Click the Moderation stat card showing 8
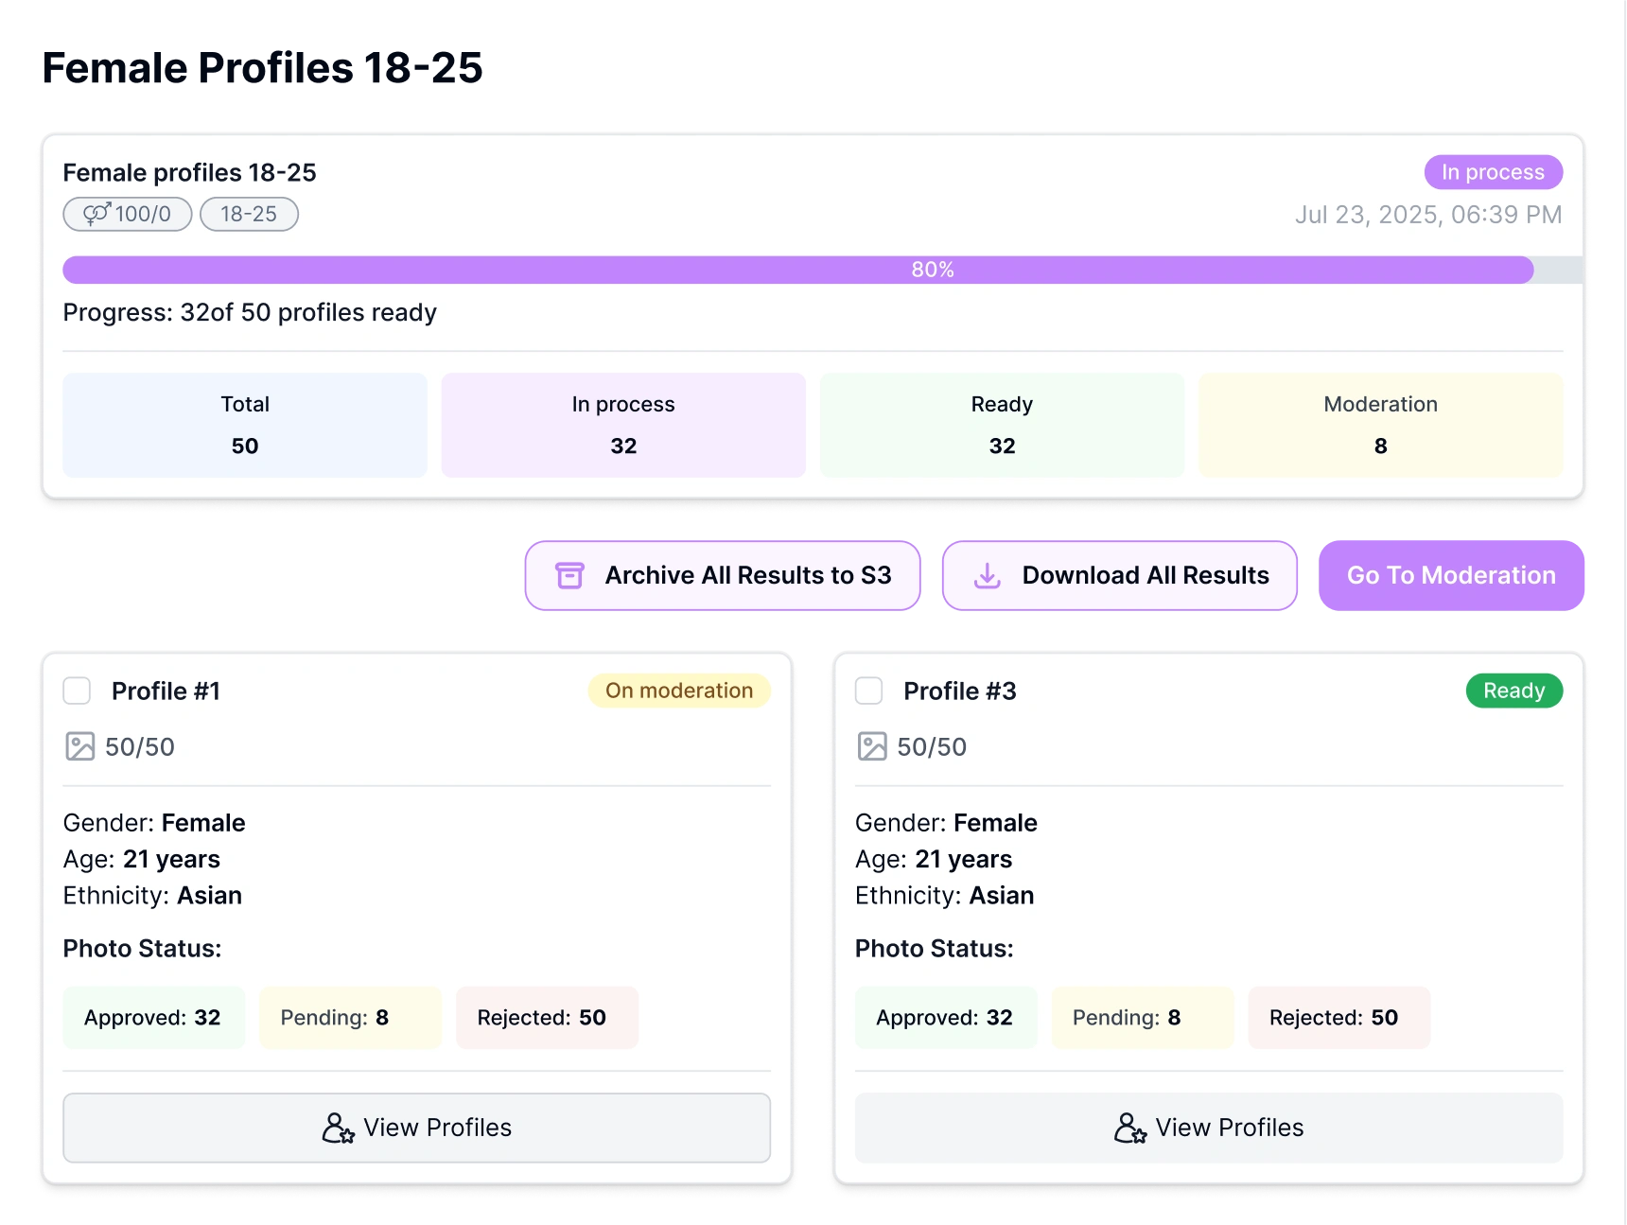Image resolution: width=1627 pixels, height=1225 pixels. click(x=1380, y=425)
